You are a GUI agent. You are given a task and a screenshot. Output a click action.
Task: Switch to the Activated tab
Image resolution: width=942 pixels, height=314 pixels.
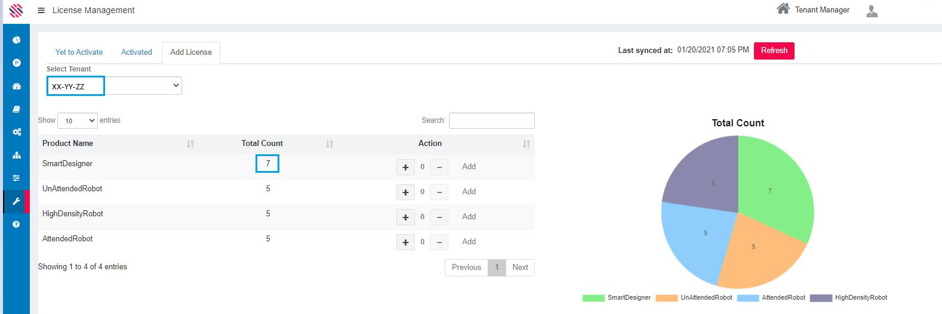(x=136, y=52)
